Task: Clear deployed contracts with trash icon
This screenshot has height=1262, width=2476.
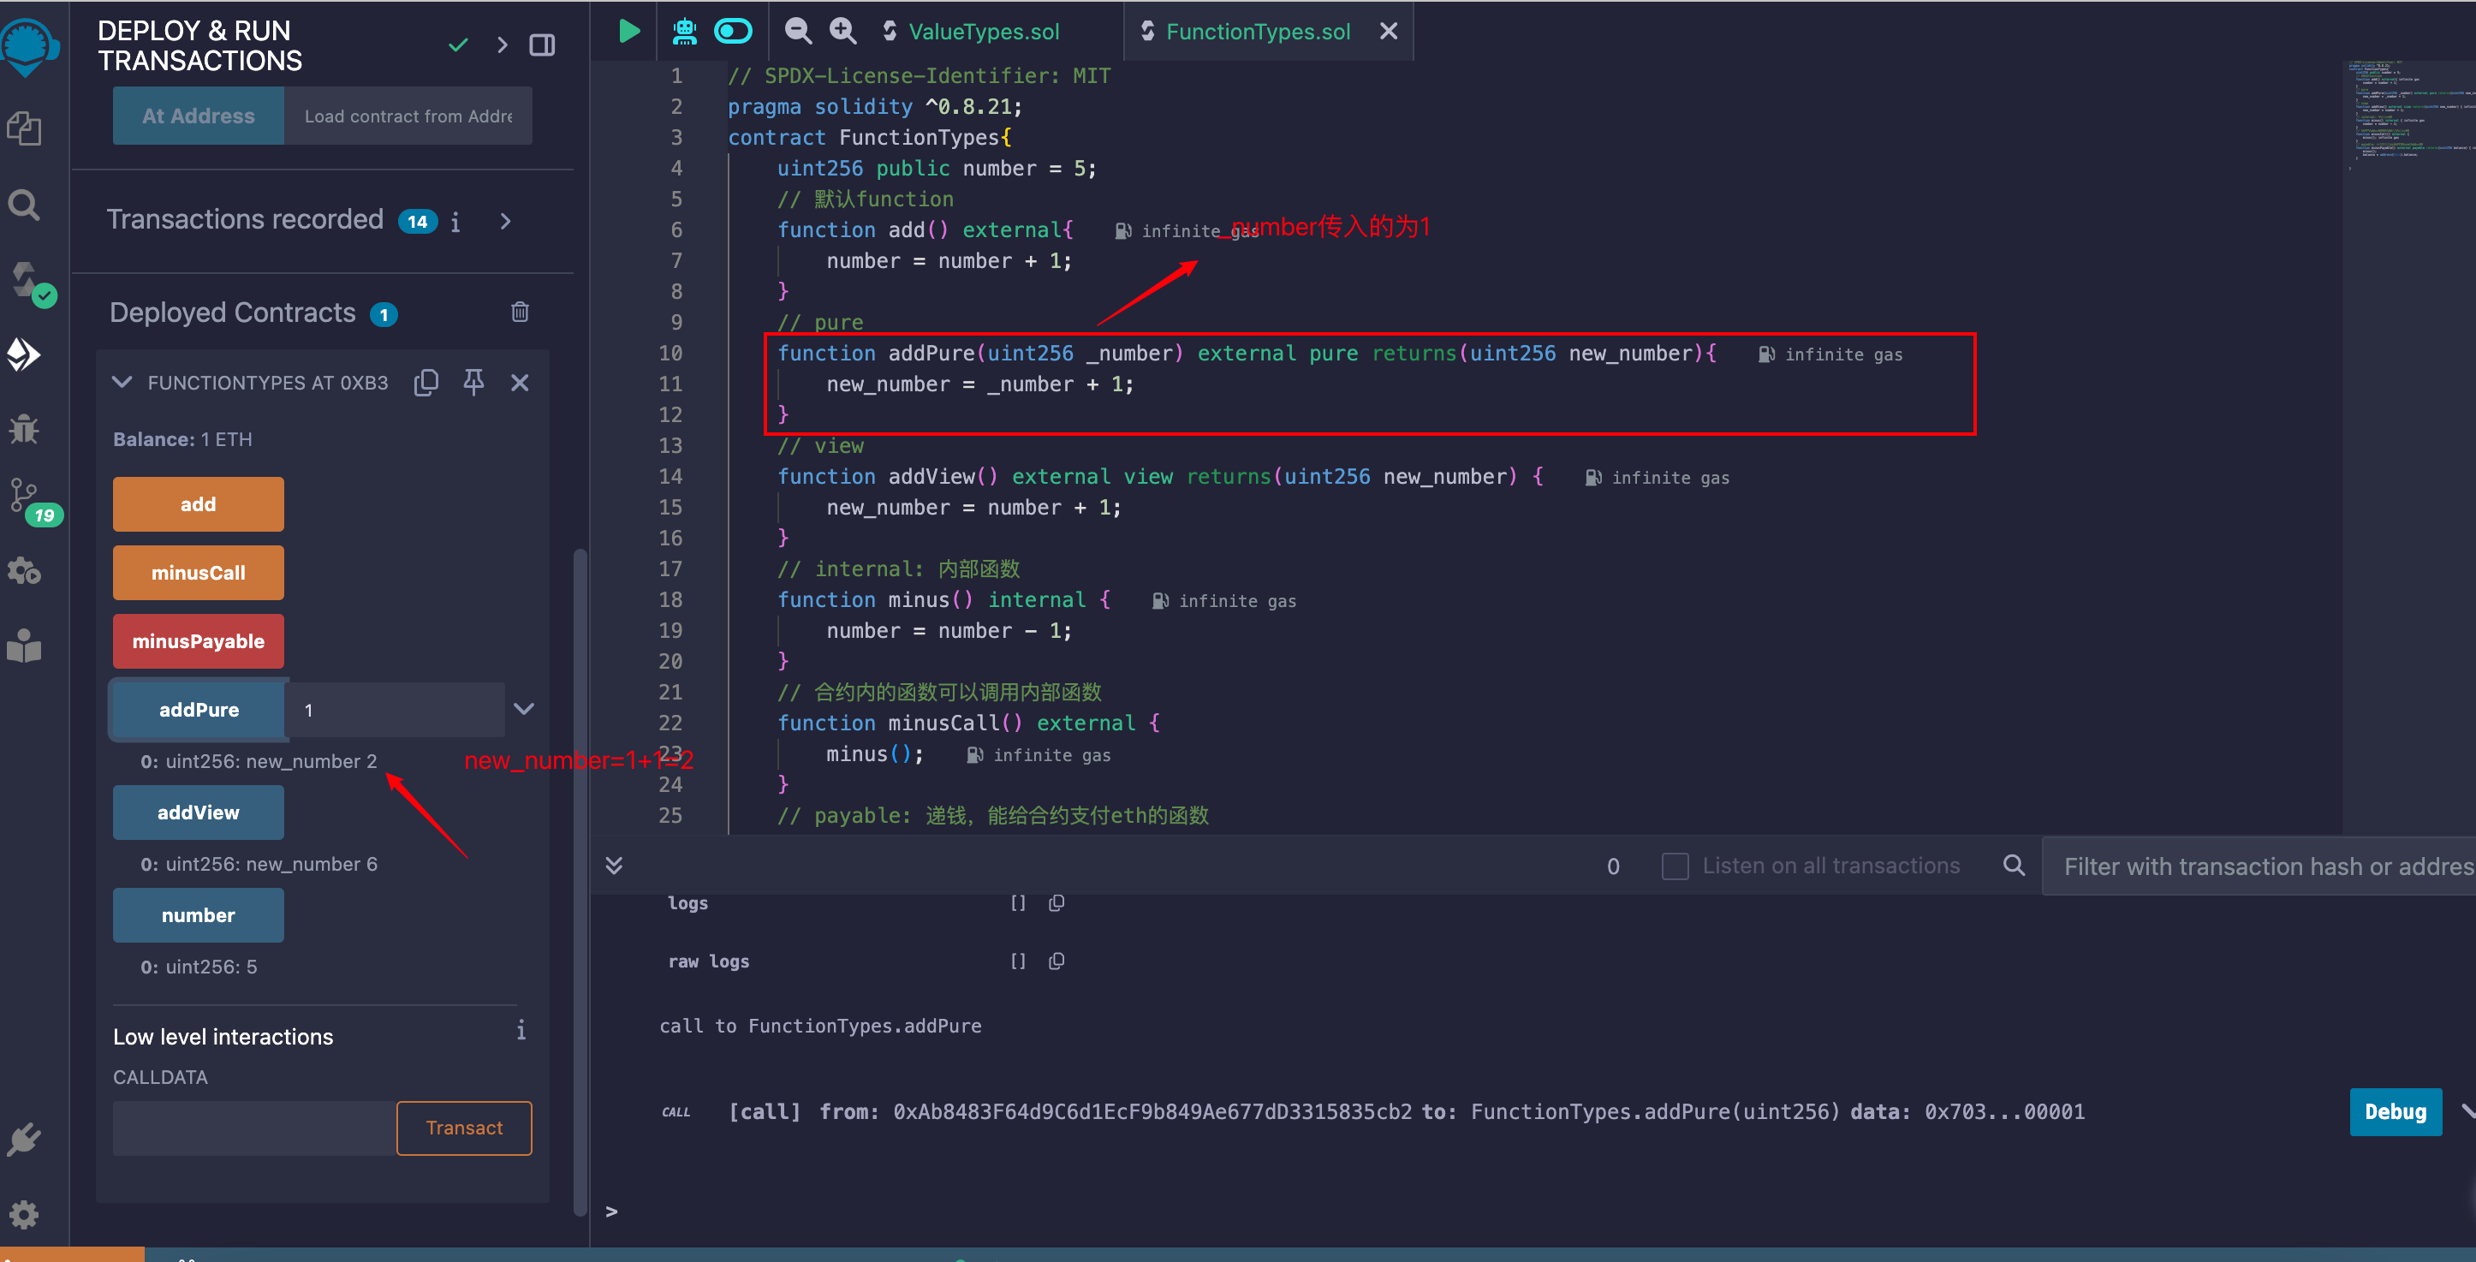Action: pyautogui.click(x=520, y=312)
